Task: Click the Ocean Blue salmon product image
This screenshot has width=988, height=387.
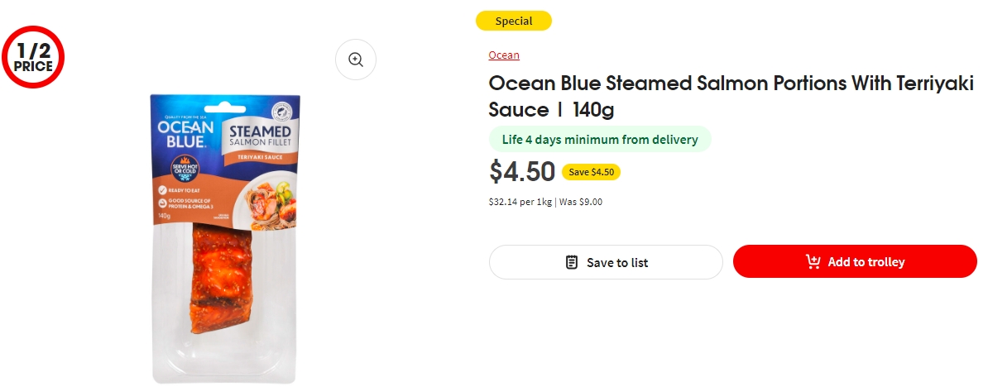Action: (x=225, y=239)
